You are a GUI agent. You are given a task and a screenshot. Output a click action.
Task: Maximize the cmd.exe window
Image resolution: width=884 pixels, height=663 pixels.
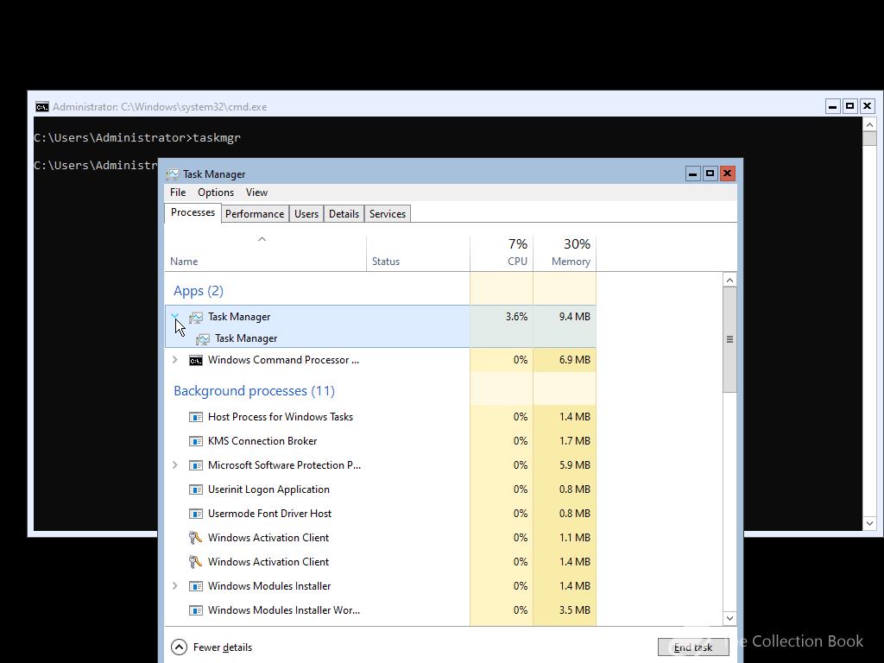tap(849, 106)
